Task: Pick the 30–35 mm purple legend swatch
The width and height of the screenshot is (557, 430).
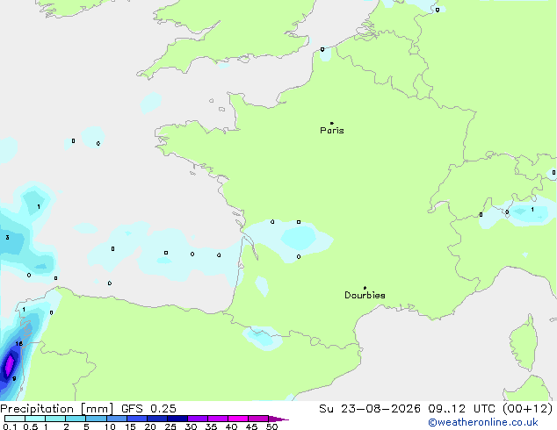Action: click(x=198, y=419)
